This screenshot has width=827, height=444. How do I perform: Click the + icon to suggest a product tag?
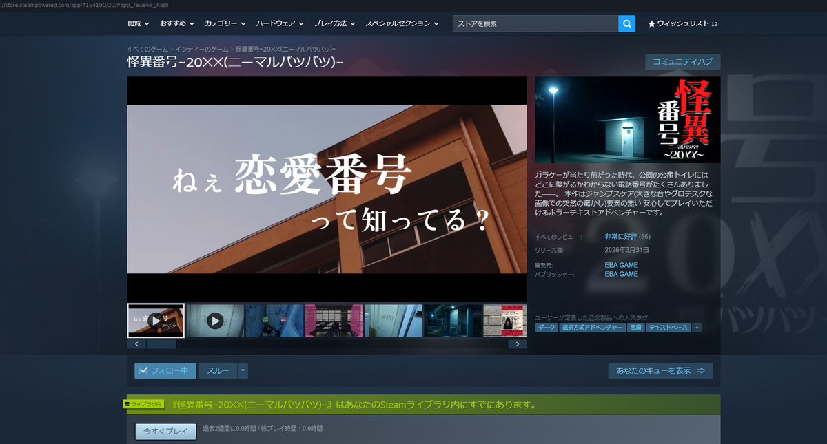pyautogui.click(x=697, y=327)
